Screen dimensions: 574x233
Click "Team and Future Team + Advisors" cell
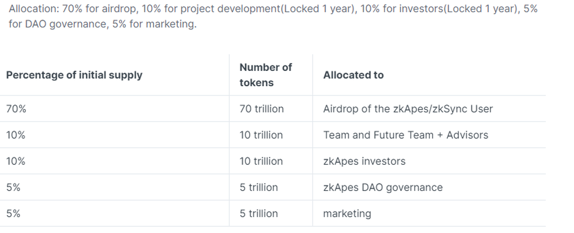point(406,135)
